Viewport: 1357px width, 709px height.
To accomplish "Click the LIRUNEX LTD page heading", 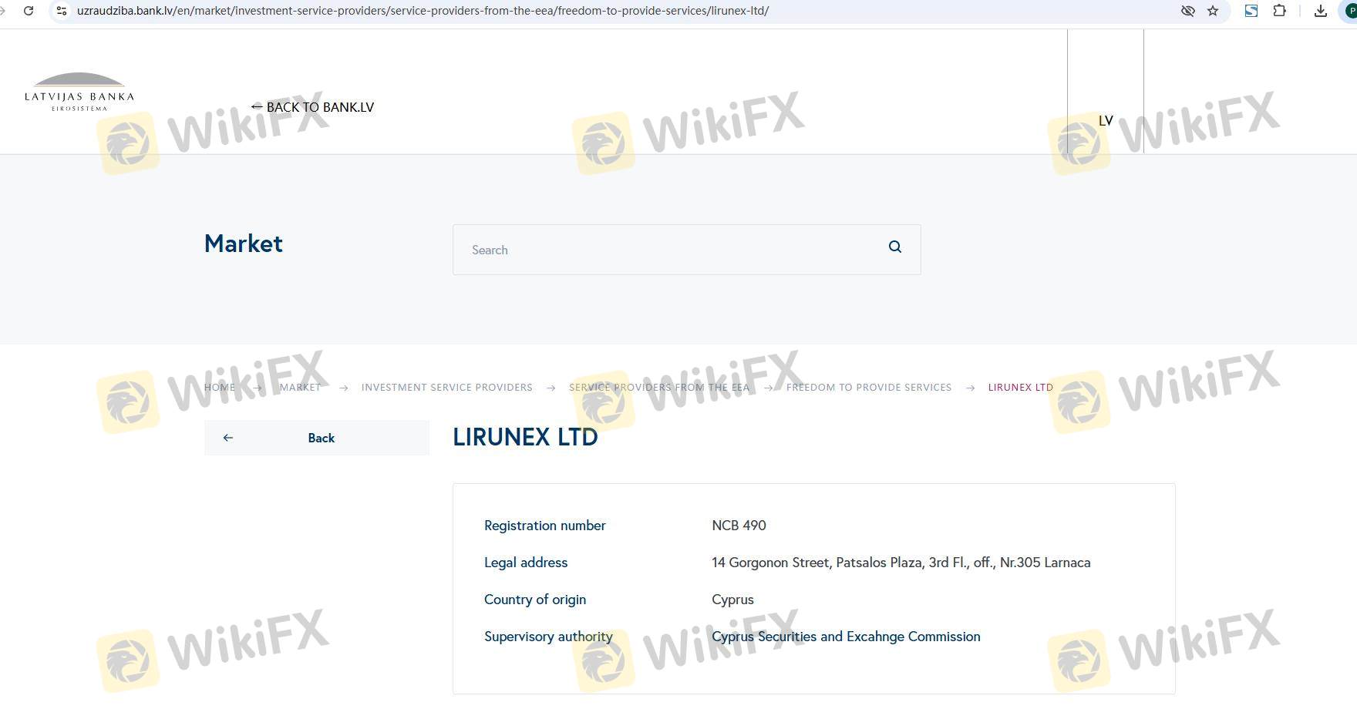I will 525,437.
